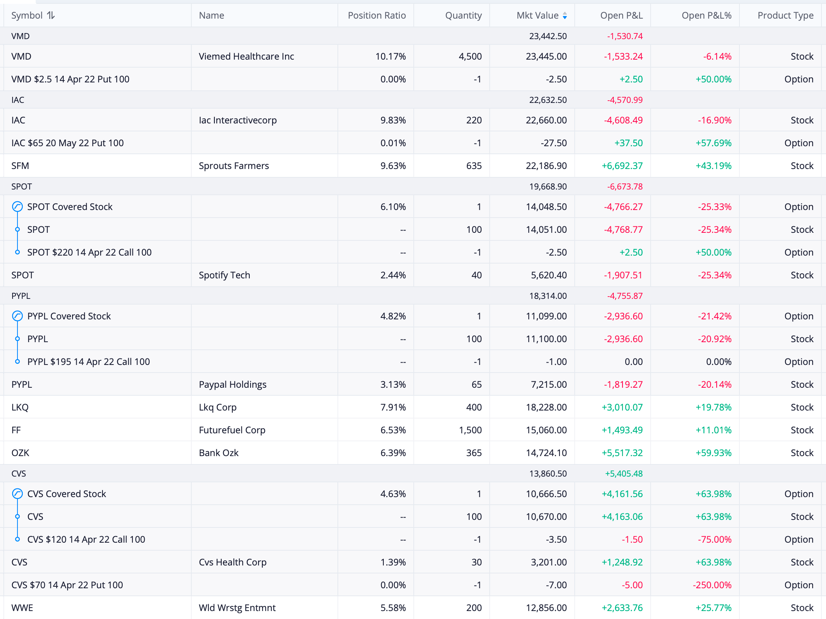
Task: Click LKQ Open P&L +3,010.07
Action: [622, 407]
